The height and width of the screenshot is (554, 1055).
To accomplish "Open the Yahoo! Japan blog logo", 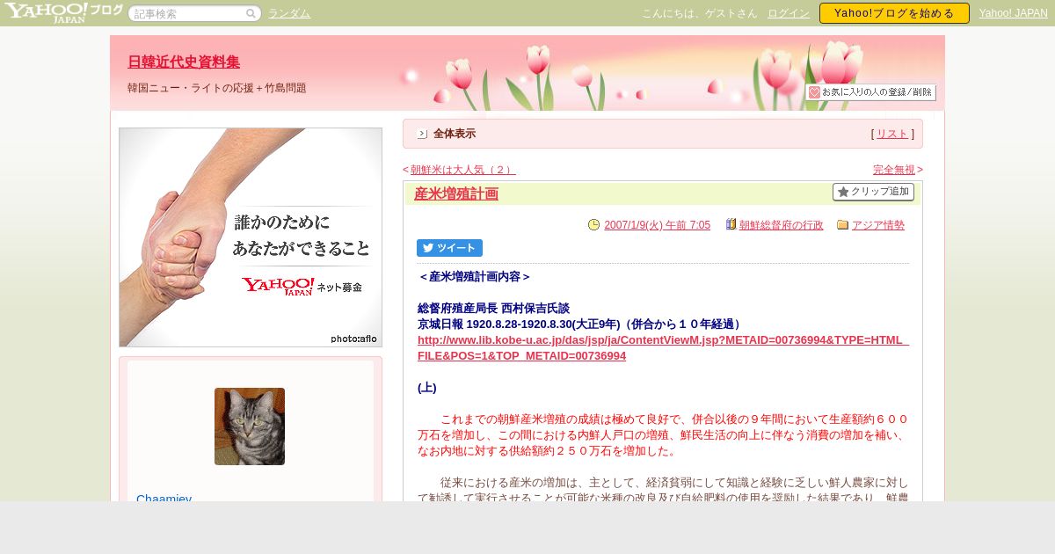I will pos(62,12).
